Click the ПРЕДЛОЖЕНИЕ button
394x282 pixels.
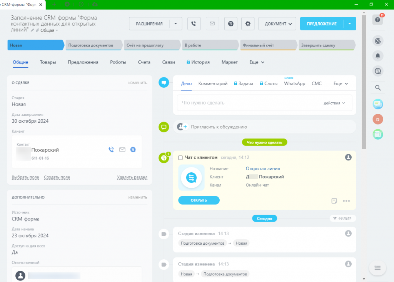click(322, 23)
